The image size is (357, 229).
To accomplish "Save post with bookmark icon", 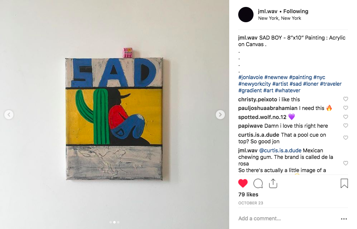I will click(x=344, y=183).
